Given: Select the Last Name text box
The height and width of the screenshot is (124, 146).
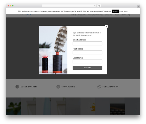Looking at the screenshot, I should 87,61.
